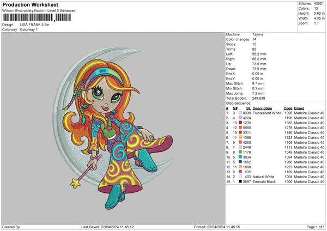Click Madeira Classic 40 in the 3034 row
This screenshot has width=327, height=231.
coord(309,157)
